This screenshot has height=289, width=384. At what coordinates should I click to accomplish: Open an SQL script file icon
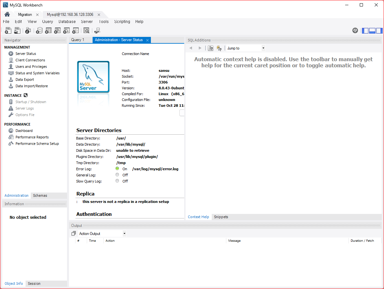17,30
